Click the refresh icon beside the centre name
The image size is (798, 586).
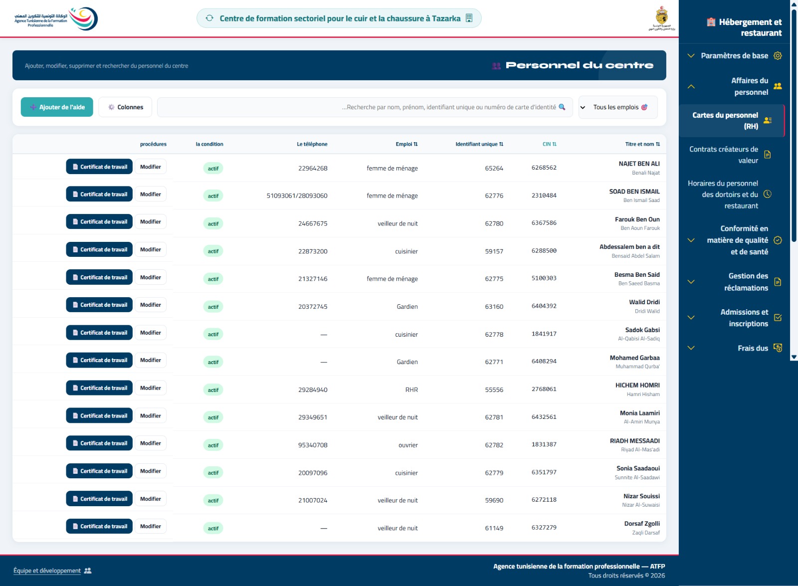[209, 18]
